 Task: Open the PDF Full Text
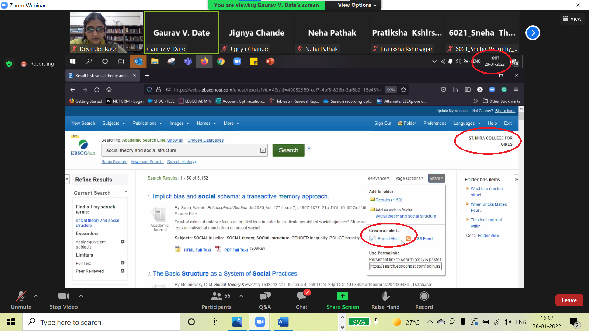(x=236, y=249)
